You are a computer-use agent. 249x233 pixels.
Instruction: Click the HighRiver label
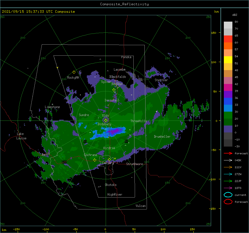click(115, 194)
